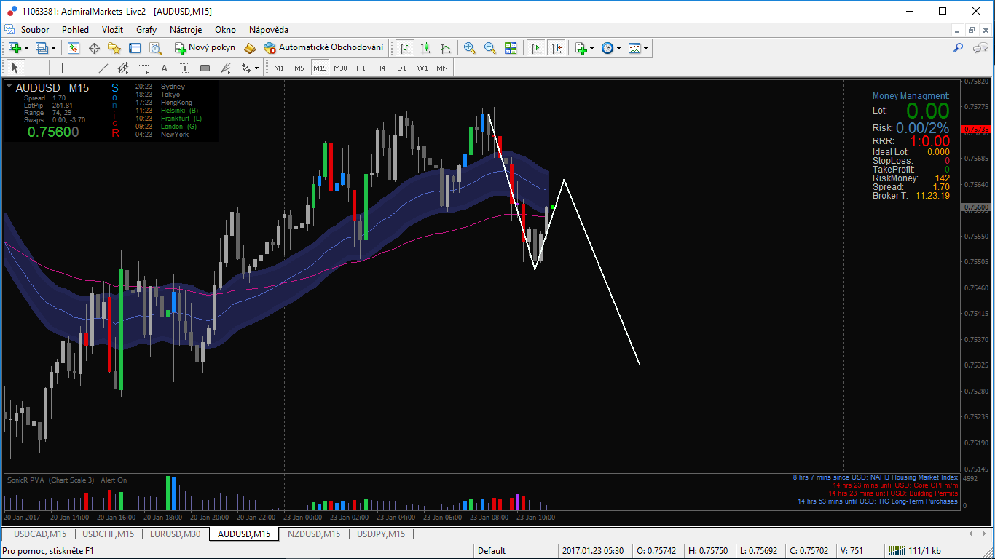Expand the New Chart dropdown arrow
The width and height of the screenshot is (995, 559).
(27, 48)
